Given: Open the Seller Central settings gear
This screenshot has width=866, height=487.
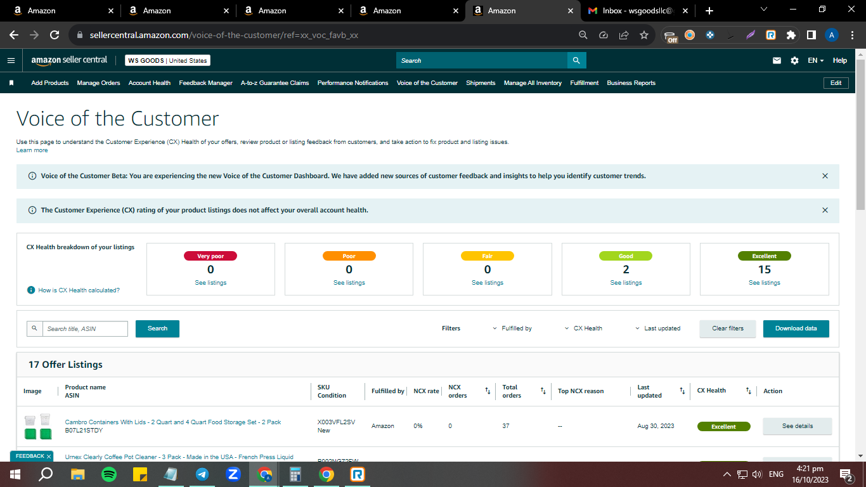Looking at the screenshot, I should point(794,61).
